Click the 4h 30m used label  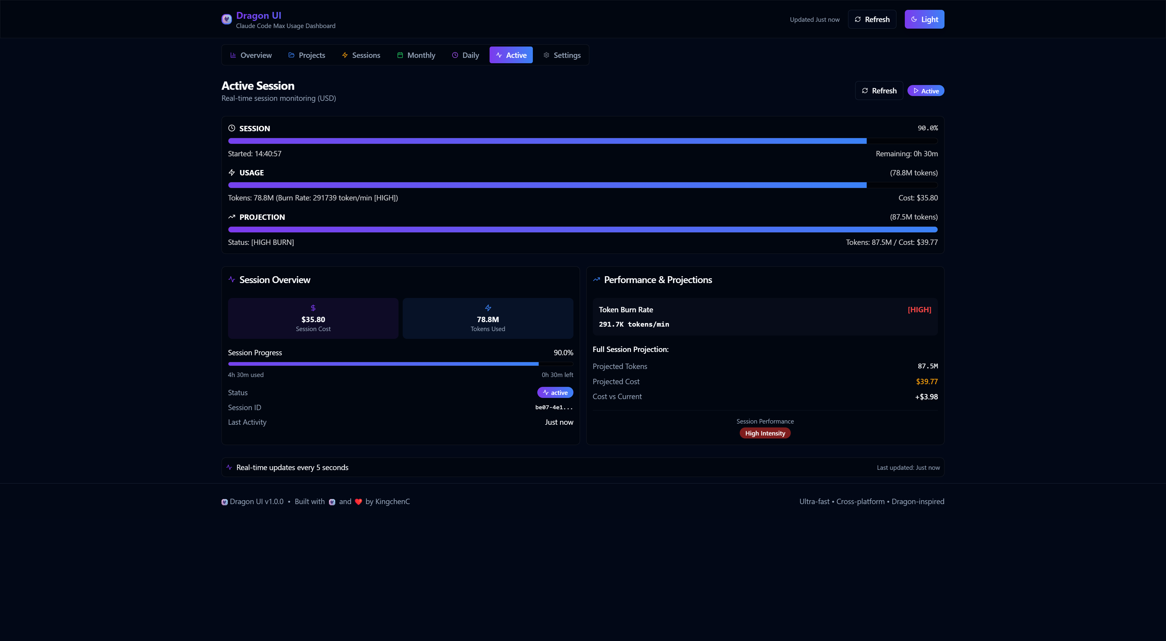246,375
